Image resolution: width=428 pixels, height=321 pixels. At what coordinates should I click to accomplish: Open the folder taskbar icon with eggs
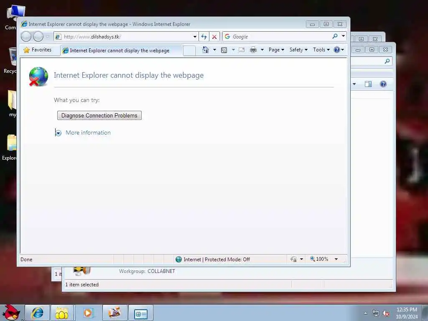tap(62, 313)
